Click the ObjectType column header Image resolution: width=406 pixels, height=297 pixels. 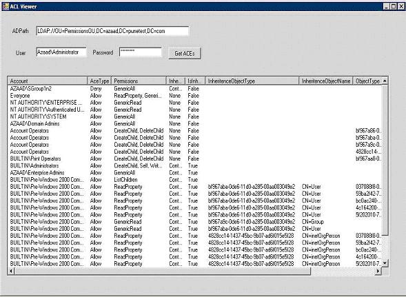367,81
